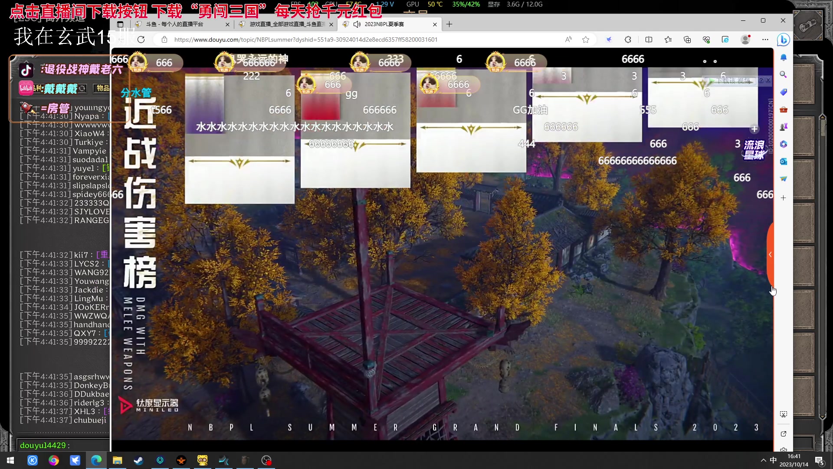Add a new app to Edge sidebar
The height and width of the screenshot is (469, 833).
pos(783,198)
